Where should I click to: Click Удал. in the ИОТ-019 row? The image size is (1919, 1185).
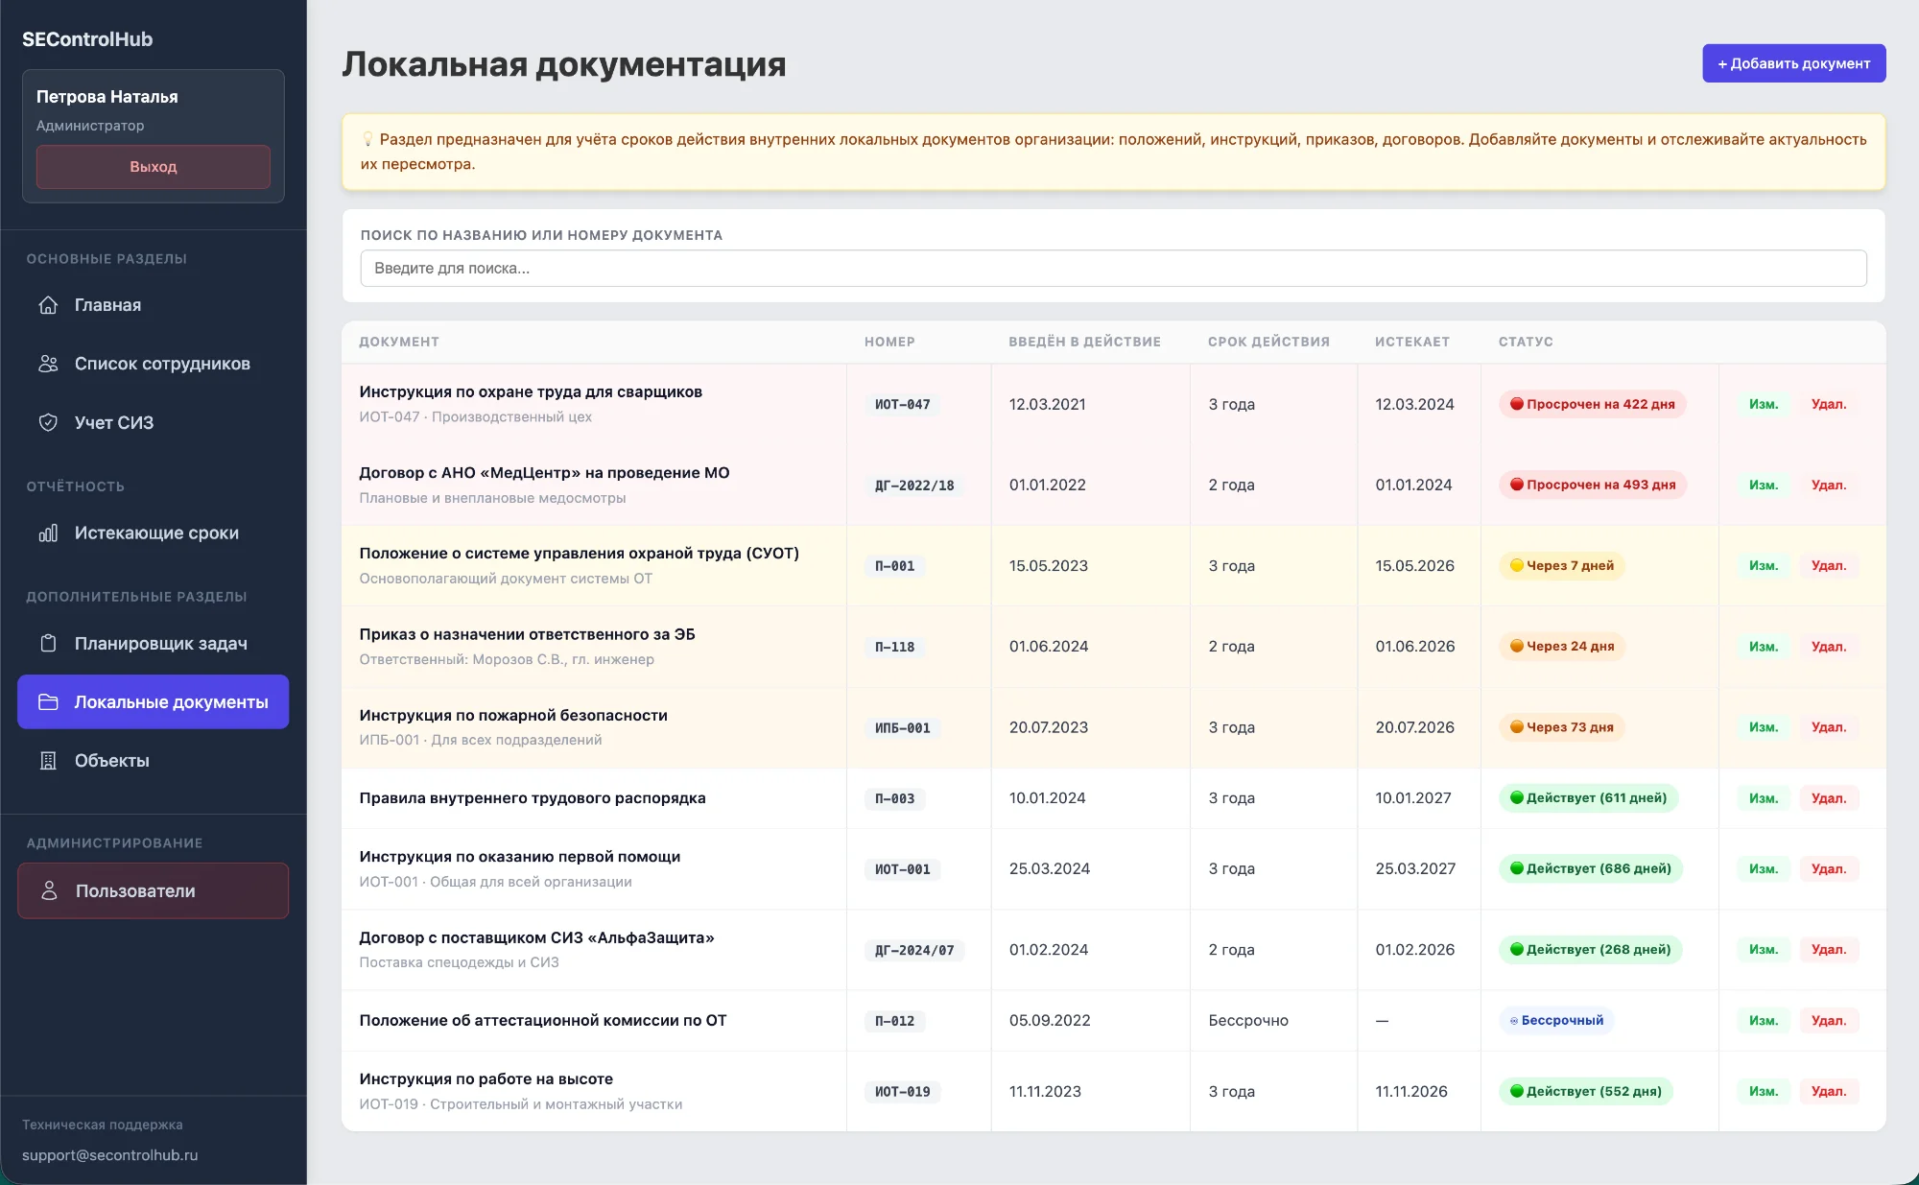tap(1828, 1091)
